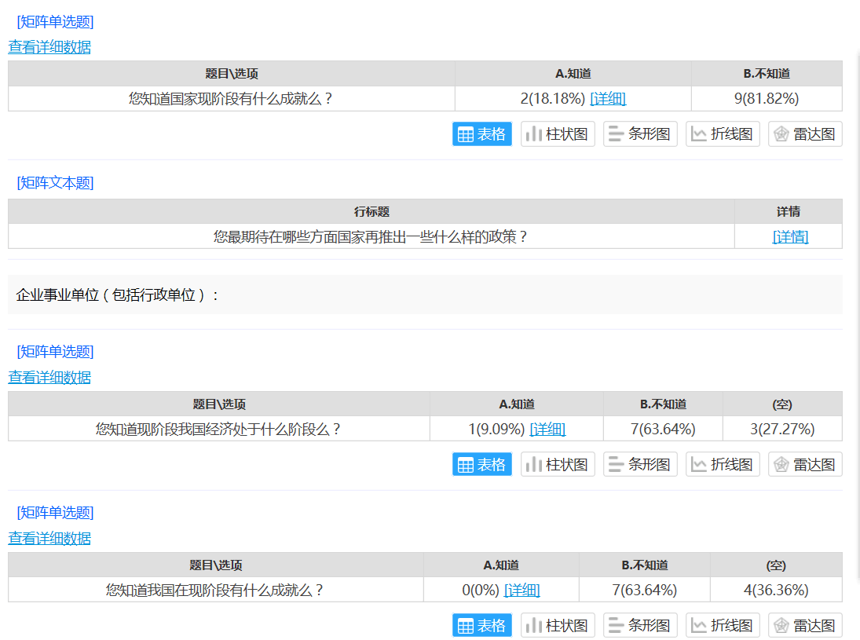Show 柱状图 for the 我国在现阶段成就 question
This screenshot has width=860, height=640.
tap(558, 625)
